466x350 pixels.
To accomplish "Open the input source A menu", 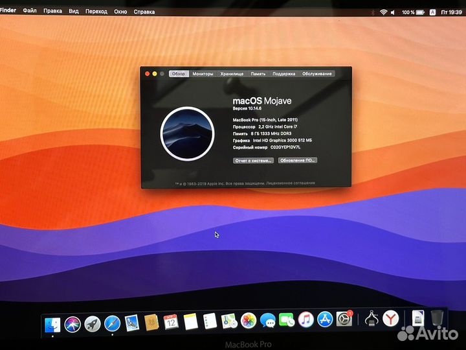I will (433, 12).
